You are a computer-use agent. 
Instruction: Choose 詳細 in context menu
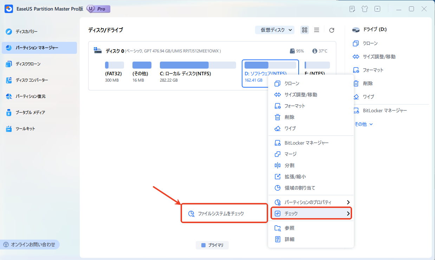pyautogui.click(x=311, y=239)
